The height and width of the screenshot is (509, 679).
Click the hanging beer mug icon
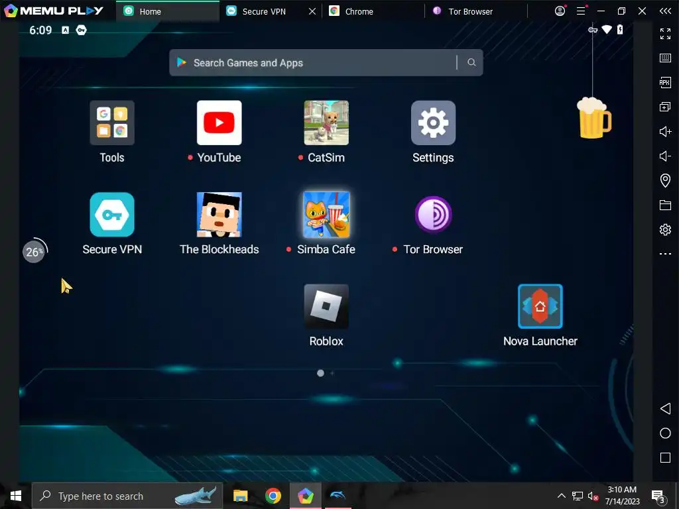pyautogui.click(x=593, y=118)
